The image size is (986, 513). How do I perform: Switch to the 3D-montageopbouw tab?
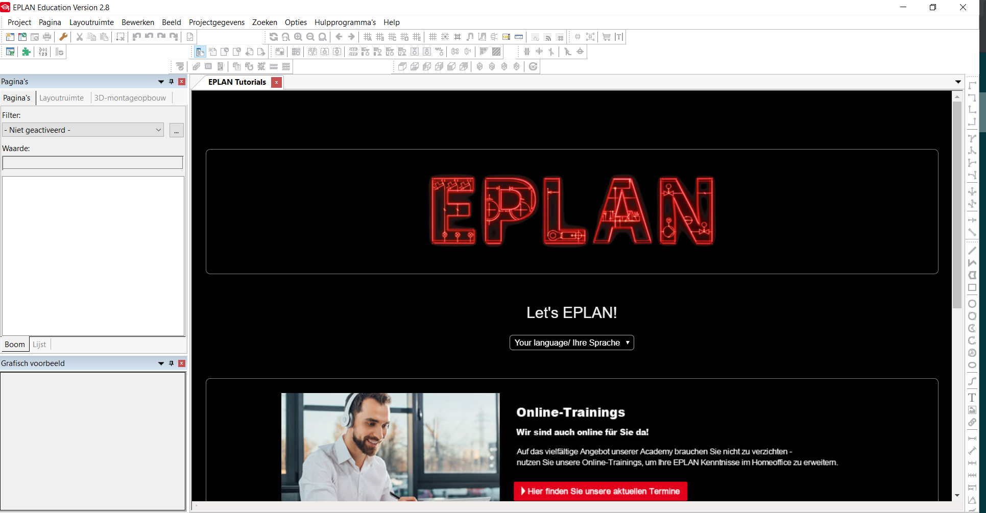pos(130,98)
